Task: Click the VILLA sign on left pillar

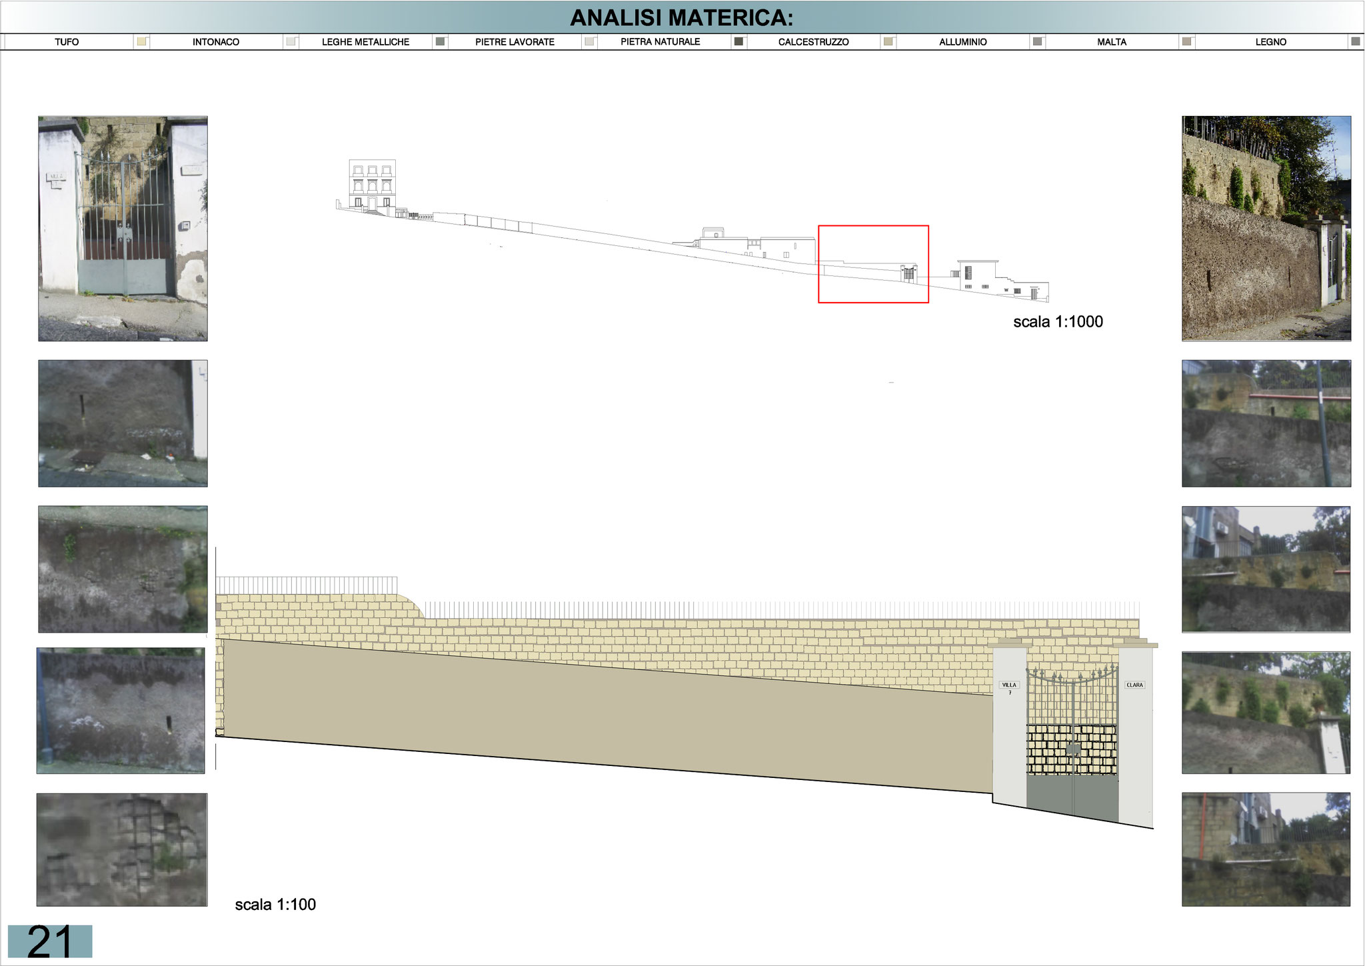Action: (1009, 685)
